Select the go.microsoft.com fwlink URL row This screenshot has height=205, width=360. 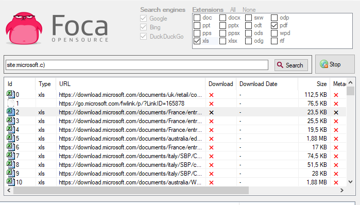122,104
